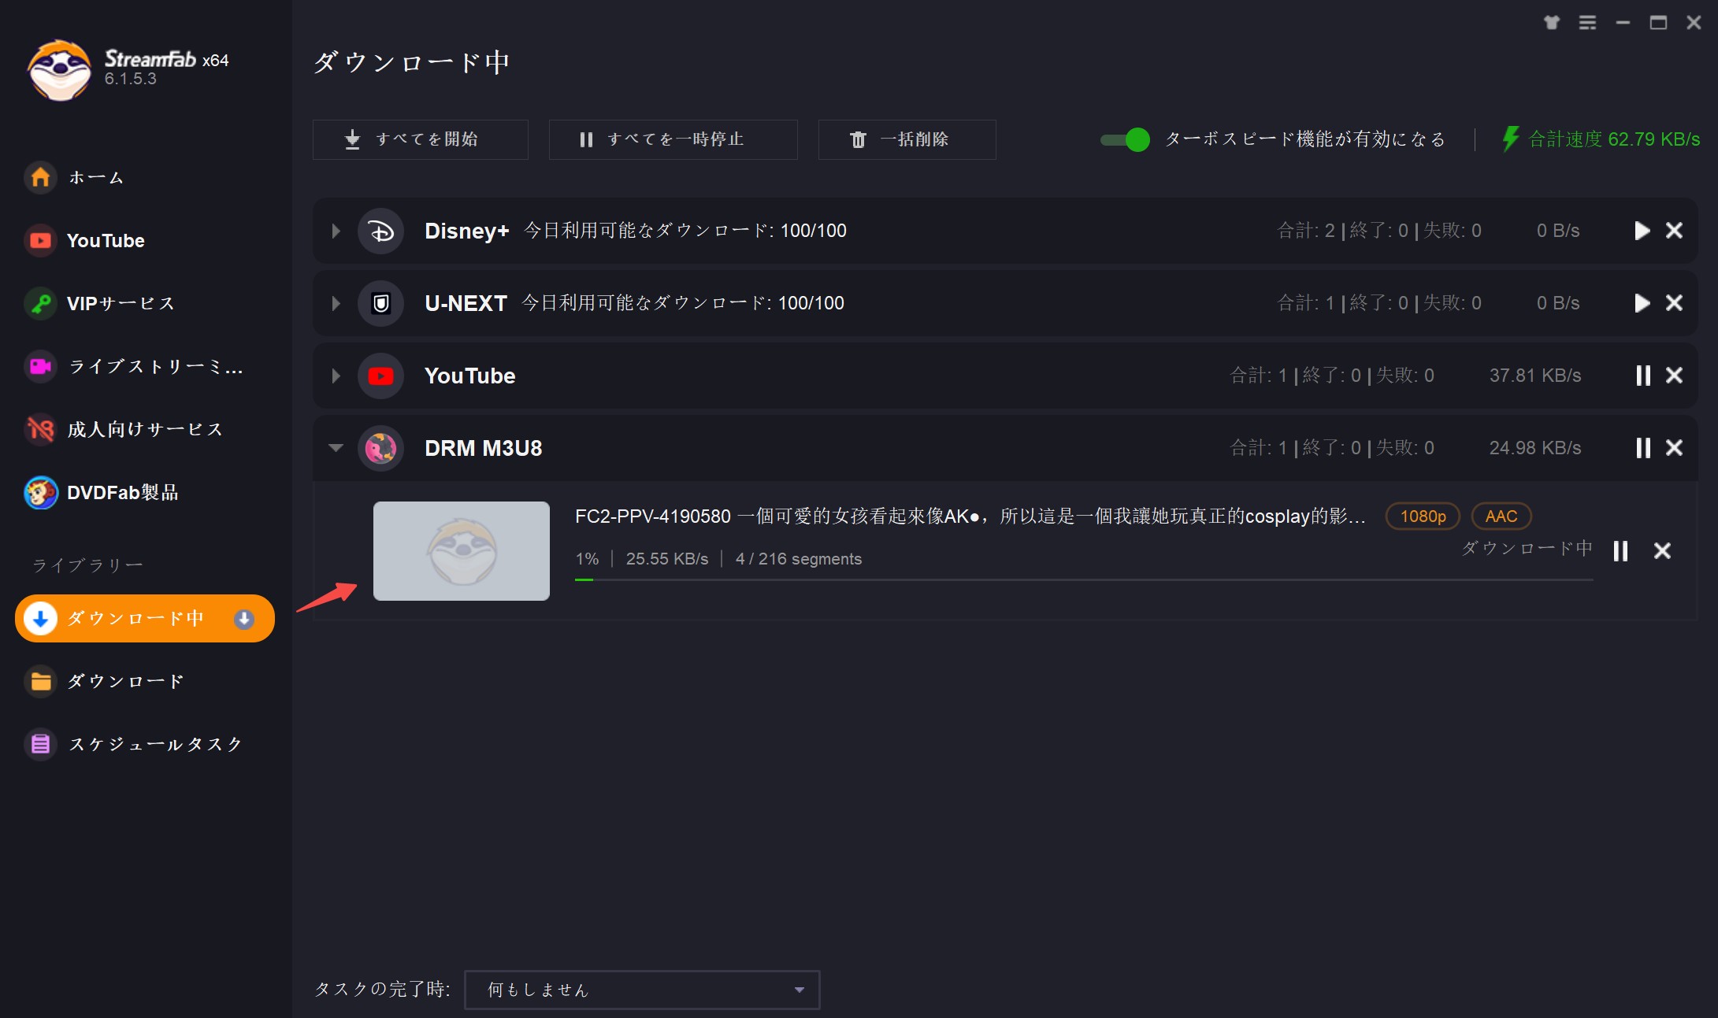The height and width of the screenshot is (1018, 1718).
Task: Open the タスクの完了時 dropdown
Action: coord(642,990)
